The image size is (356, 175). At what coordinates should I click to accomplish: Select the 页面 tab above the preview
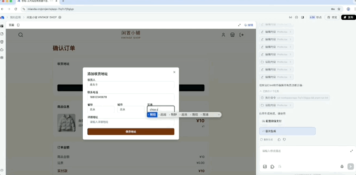(12, 25)
